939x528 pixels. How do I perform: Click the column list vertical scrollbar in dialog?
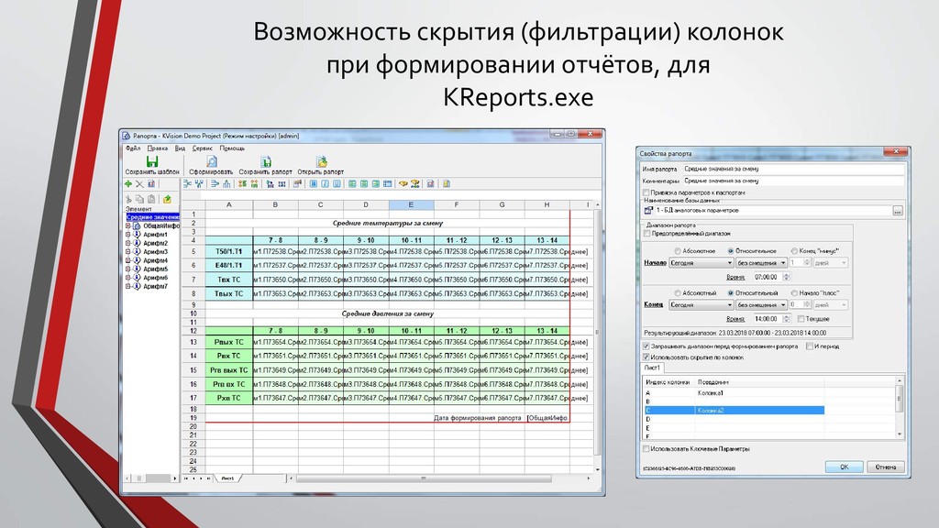coord(899,406)
